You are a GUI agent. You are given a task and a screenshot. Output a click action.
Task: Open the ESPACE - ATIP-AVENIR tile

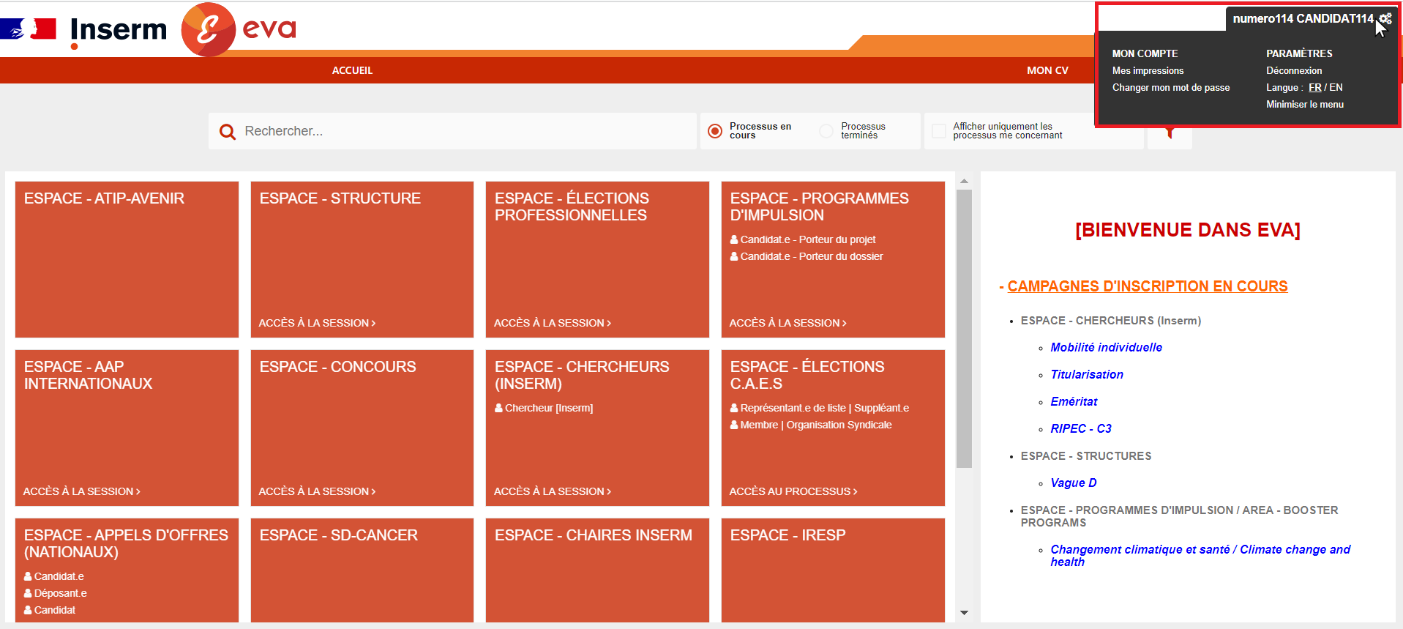[127, 259]
